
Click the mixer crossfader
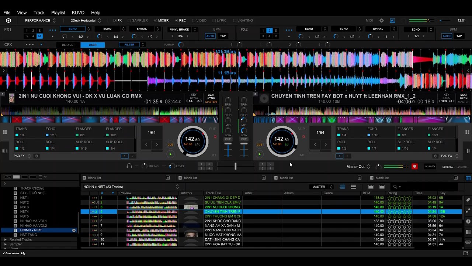click(235, 167)
